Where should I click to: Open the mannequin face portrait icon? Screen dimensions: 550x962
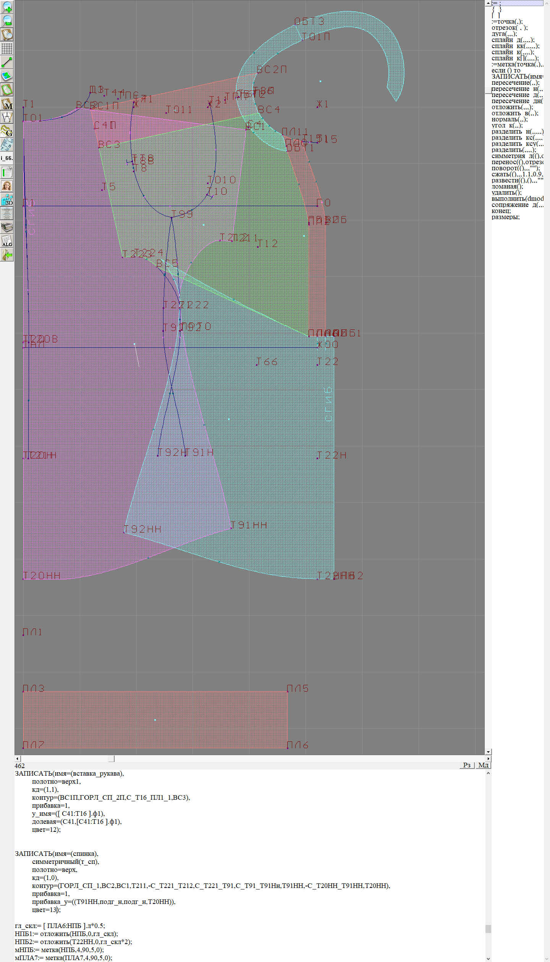[x=7, y=186]
